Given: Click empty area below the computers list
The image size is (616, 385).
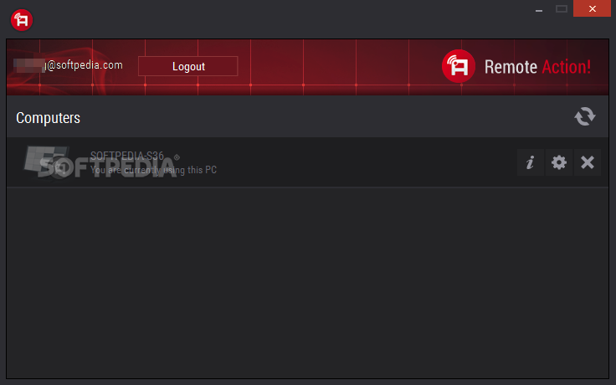Looking at the screenshot, I should (x=307, y=283).
